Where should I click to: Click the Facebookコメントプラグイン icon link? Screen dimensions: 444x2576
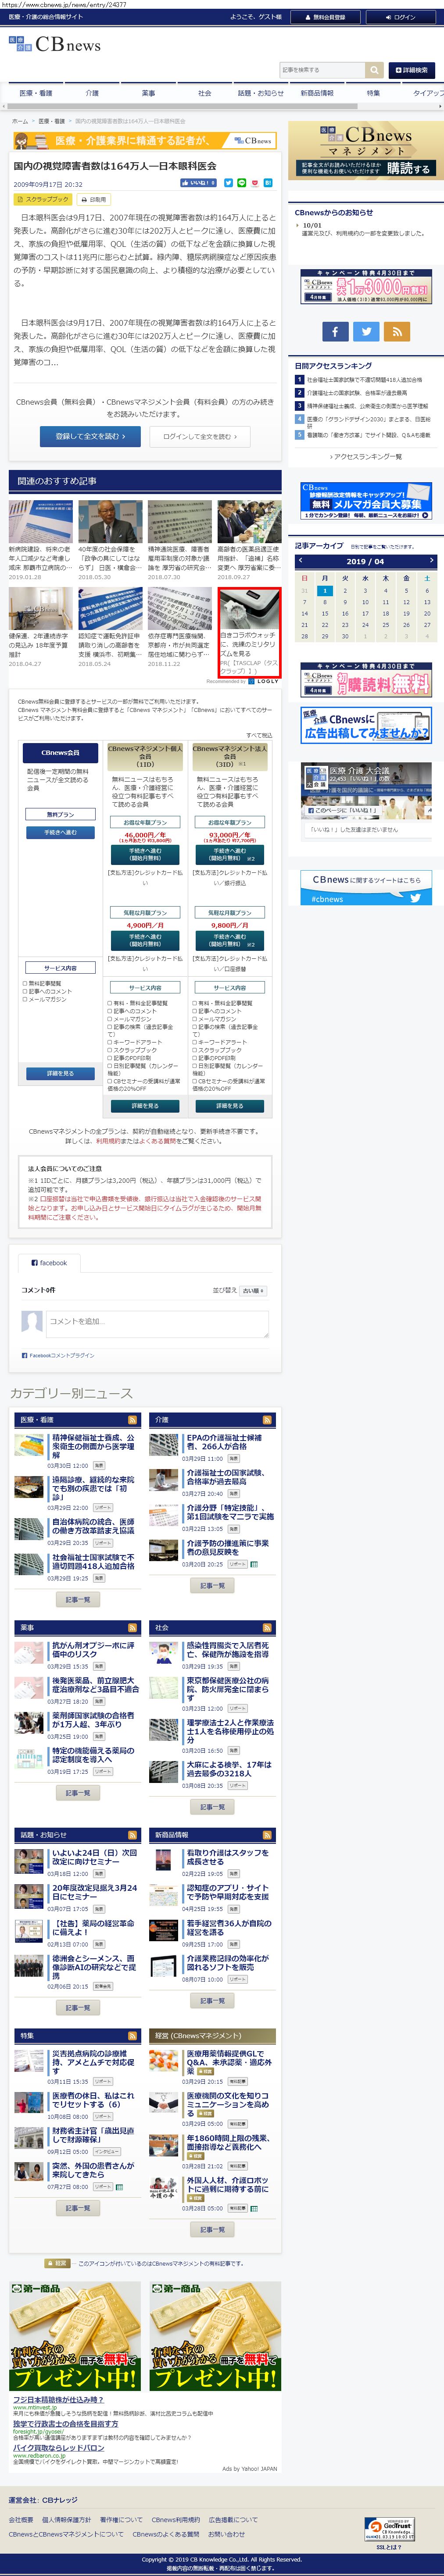[58, 1355]
